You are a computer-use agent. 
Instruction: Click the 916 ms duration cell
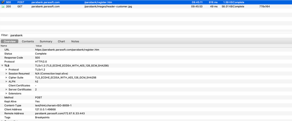click(213, 2)
